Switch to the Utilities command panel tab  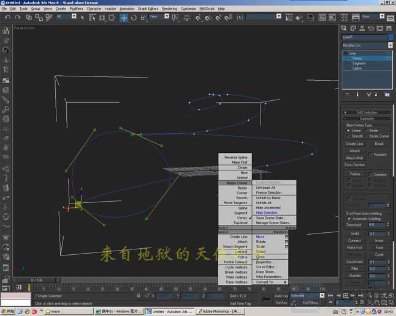[x=389, y=28]
